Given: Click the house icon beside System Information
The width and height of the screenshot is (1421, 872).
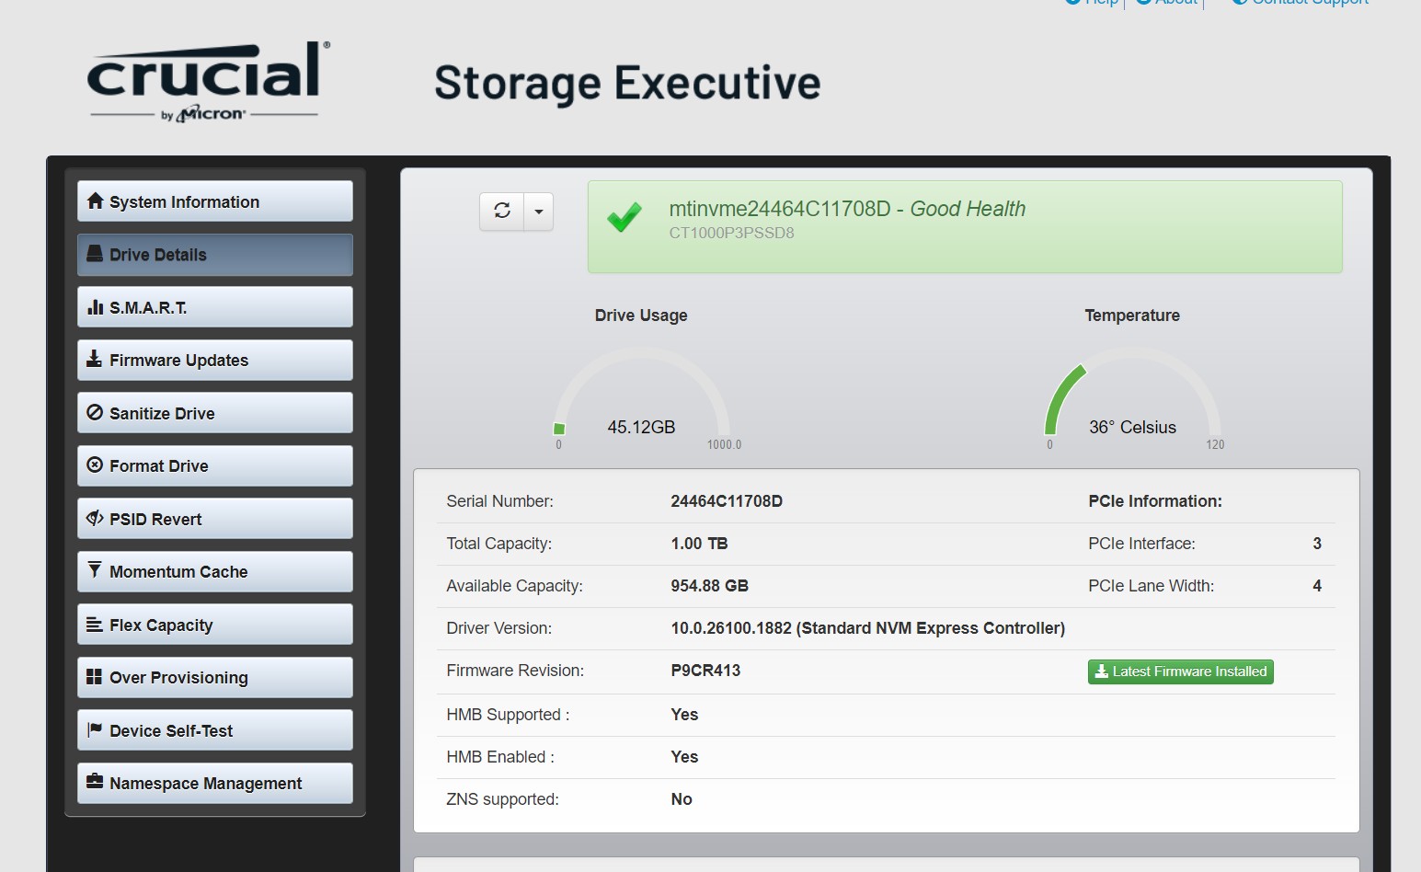Looking at the screenshot, I should 95,201.
